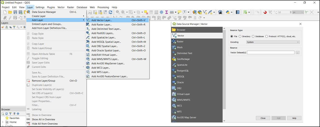Expand the overflow chevron beside Python icon

pos(231,12)
